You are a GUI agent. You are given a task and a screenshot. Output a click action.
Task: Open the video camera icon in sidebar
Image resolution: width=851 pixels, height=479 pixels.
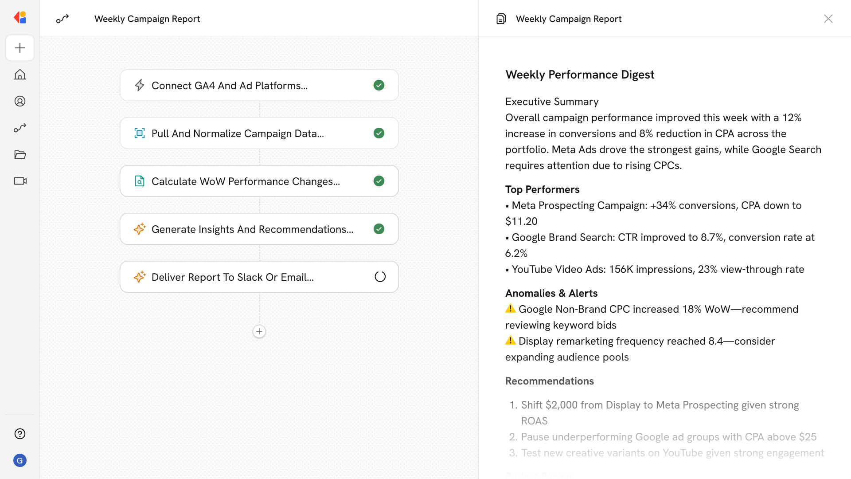tap(20, 181)
